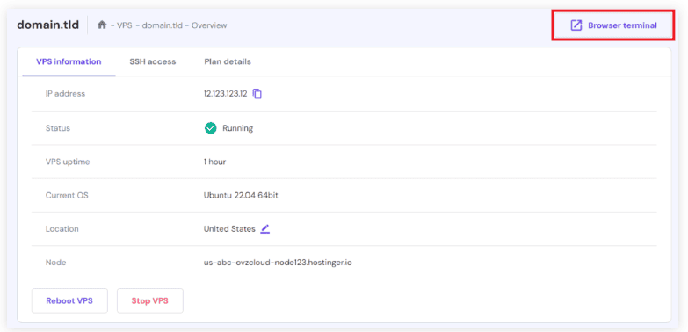Viewport: 688px width, 332px height.
Task: Click the Location row label
Action: click(x=62, y=229)
